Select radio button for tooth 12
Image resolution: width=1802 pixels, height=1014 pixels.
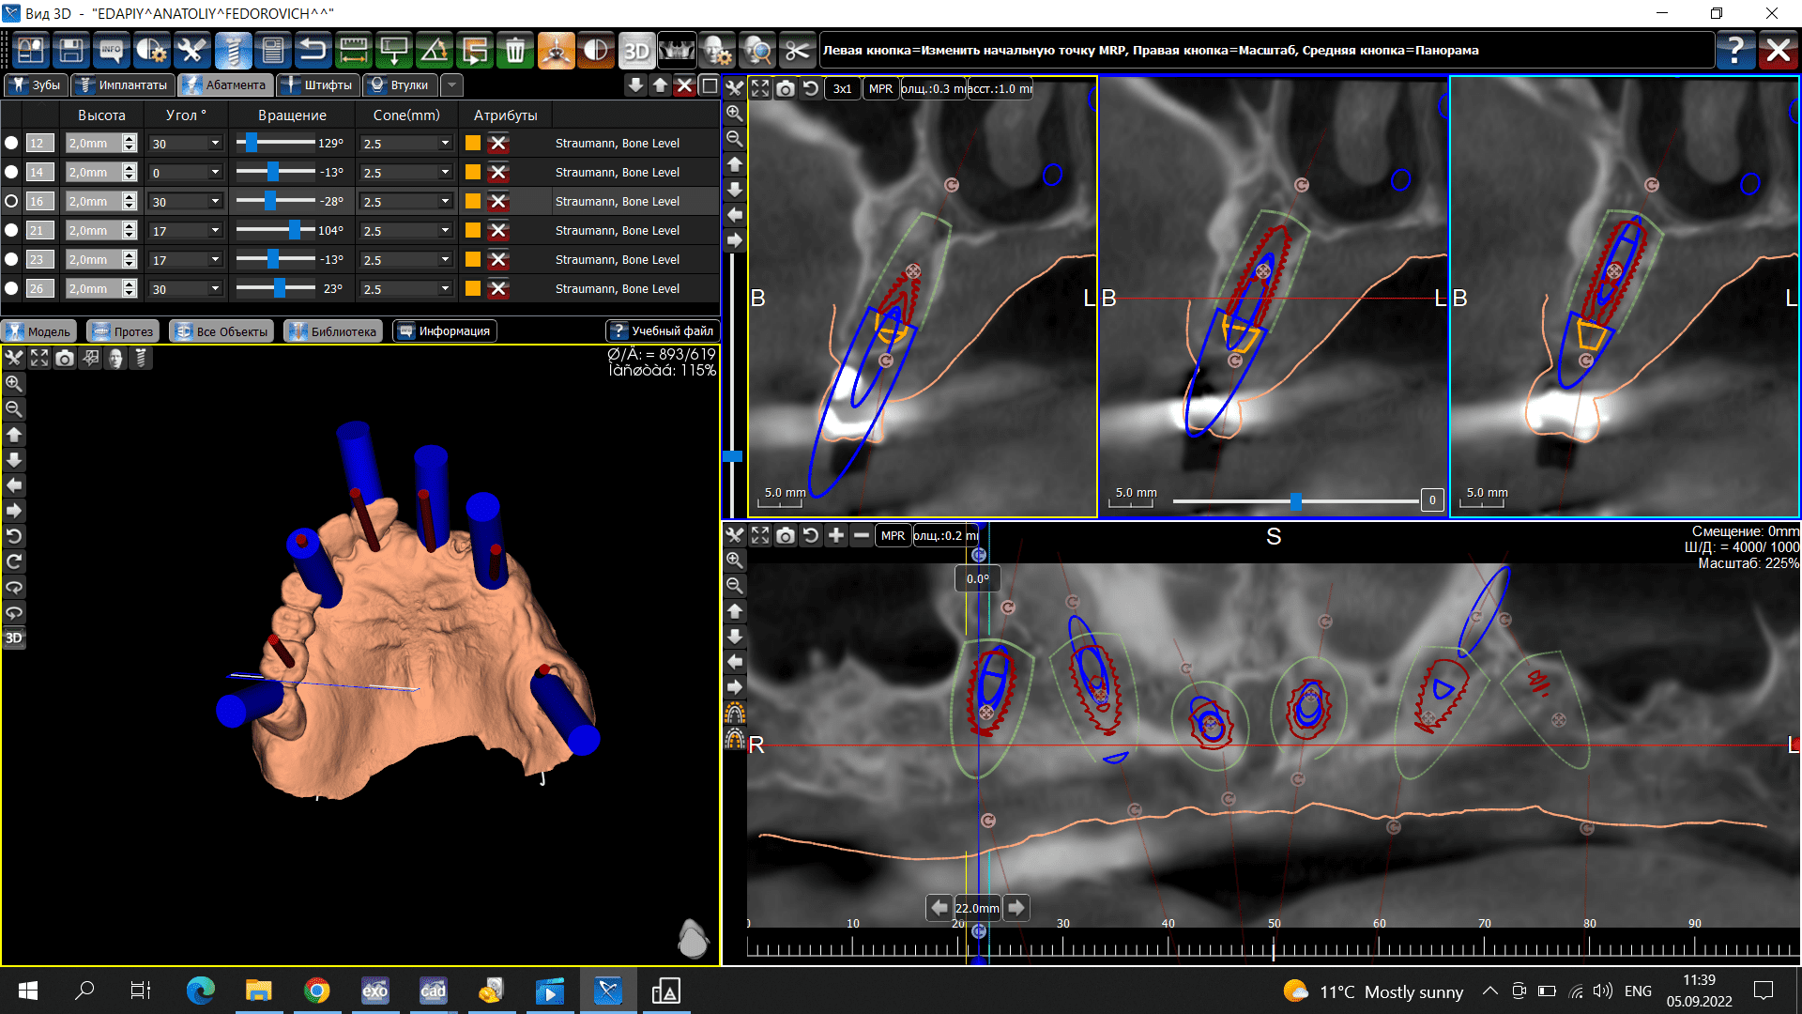pyautogui.click(x=11, y=143)
